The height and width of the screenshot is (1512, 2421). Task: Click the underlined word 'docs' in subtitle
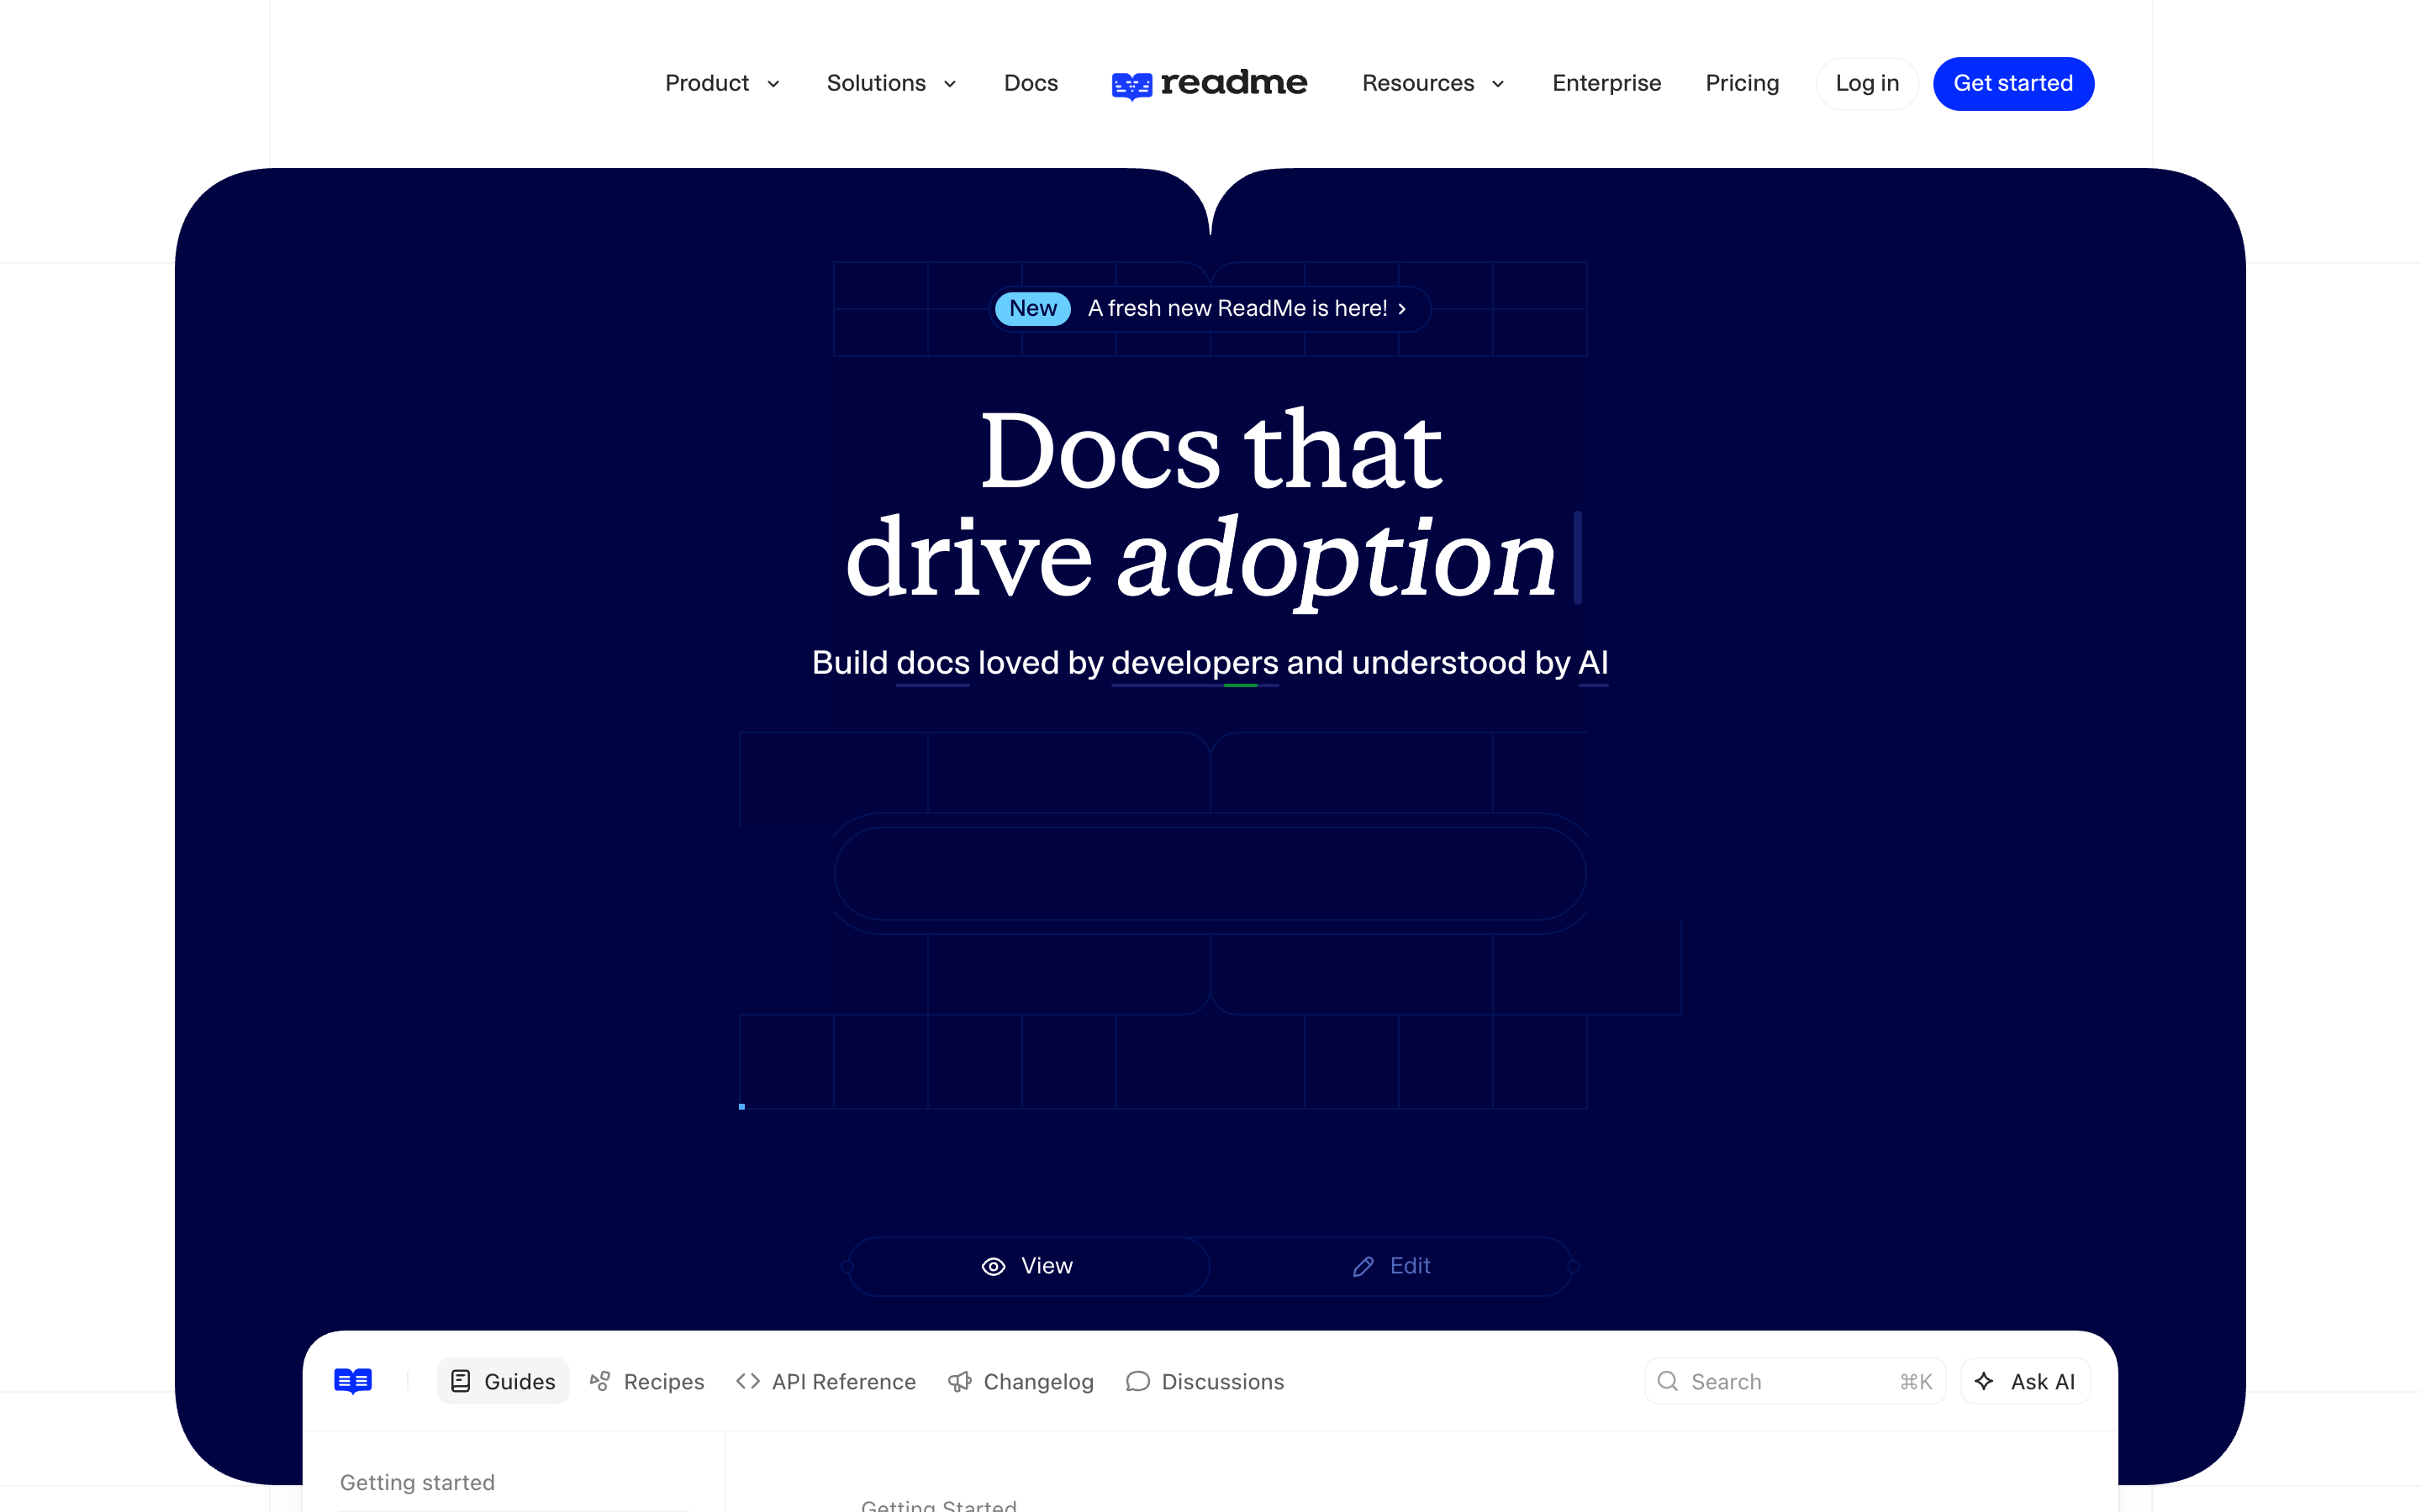[x=932, y=663]
